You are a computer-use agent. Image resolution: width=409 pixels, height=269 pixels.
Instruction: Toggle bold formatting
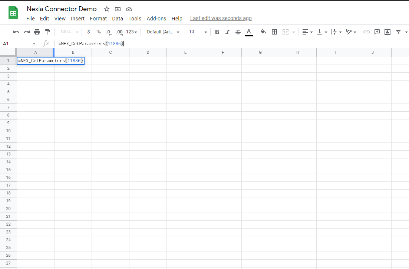click(x=217, y=32)
